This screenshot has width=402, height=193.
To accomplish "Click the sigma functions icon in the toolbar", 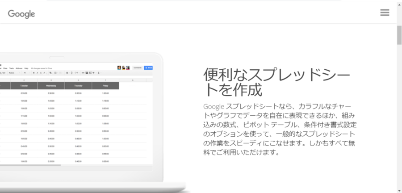I will point(98,72).
